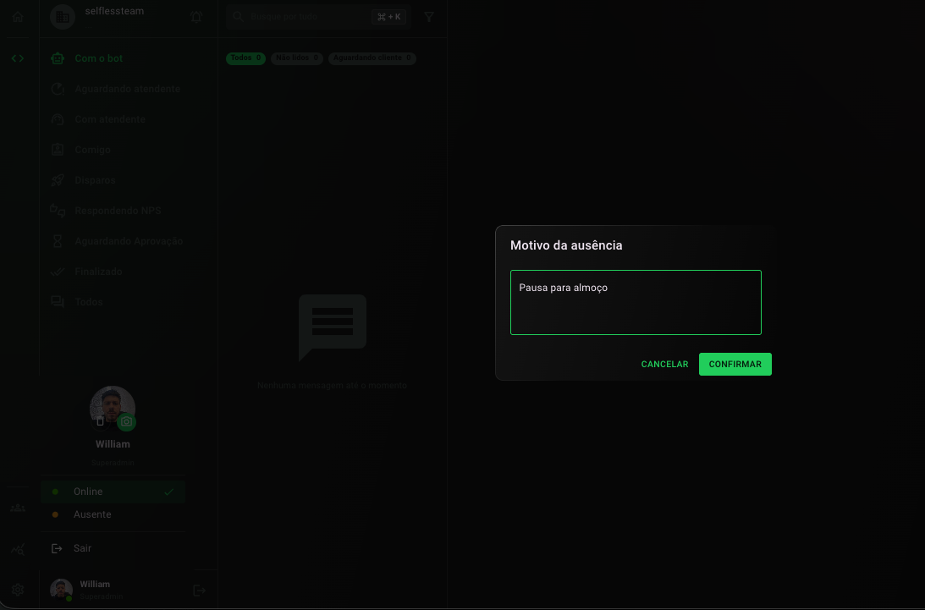Click the selflessteam company building icon

point(63,17)
